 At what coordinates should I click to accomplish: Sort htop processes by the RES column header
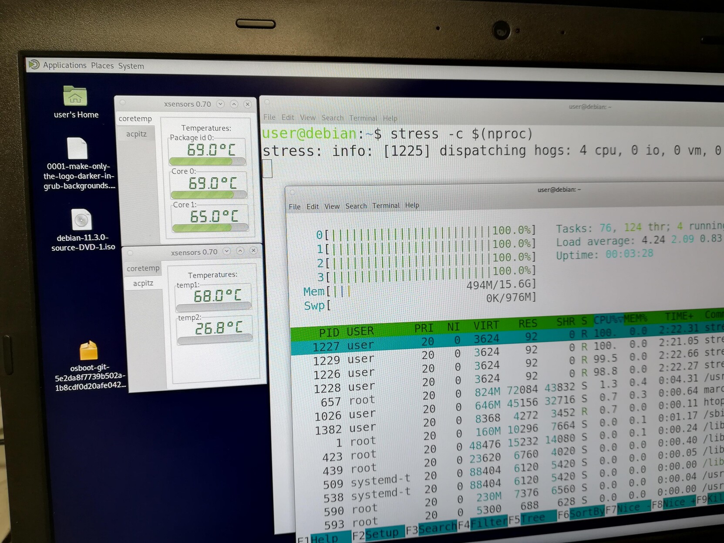[x=528, y=323]
